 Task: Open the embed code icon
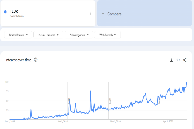click(178, 60)
